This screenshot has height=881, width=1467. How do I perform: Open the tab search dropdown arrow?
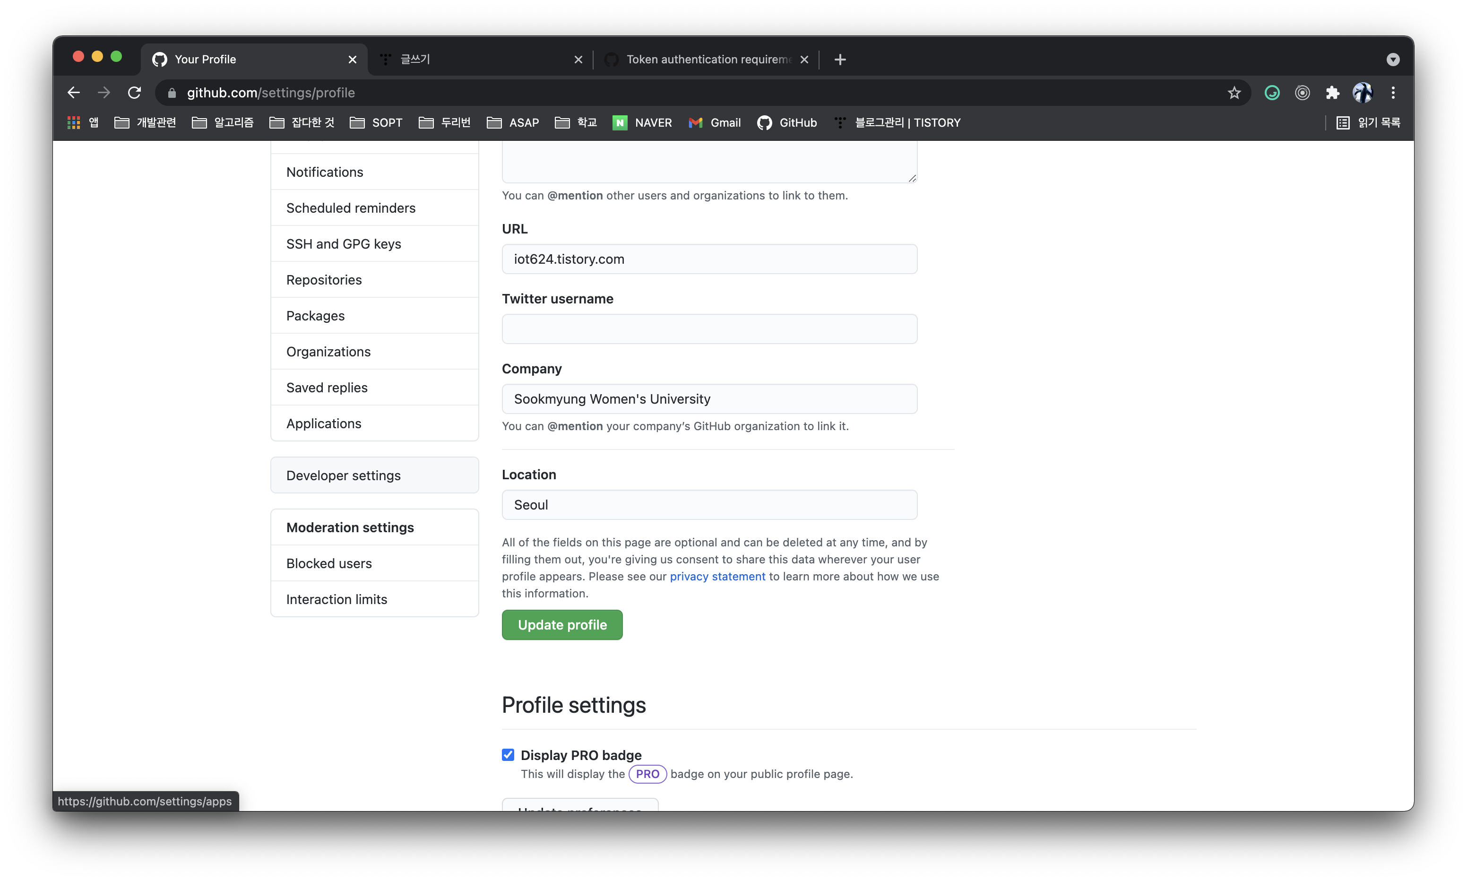click(x=1393, y=60)
